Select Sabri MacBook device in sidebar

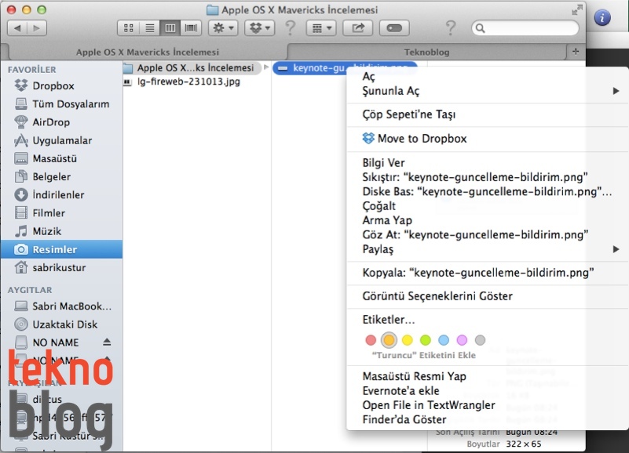(x=62, y=306)
